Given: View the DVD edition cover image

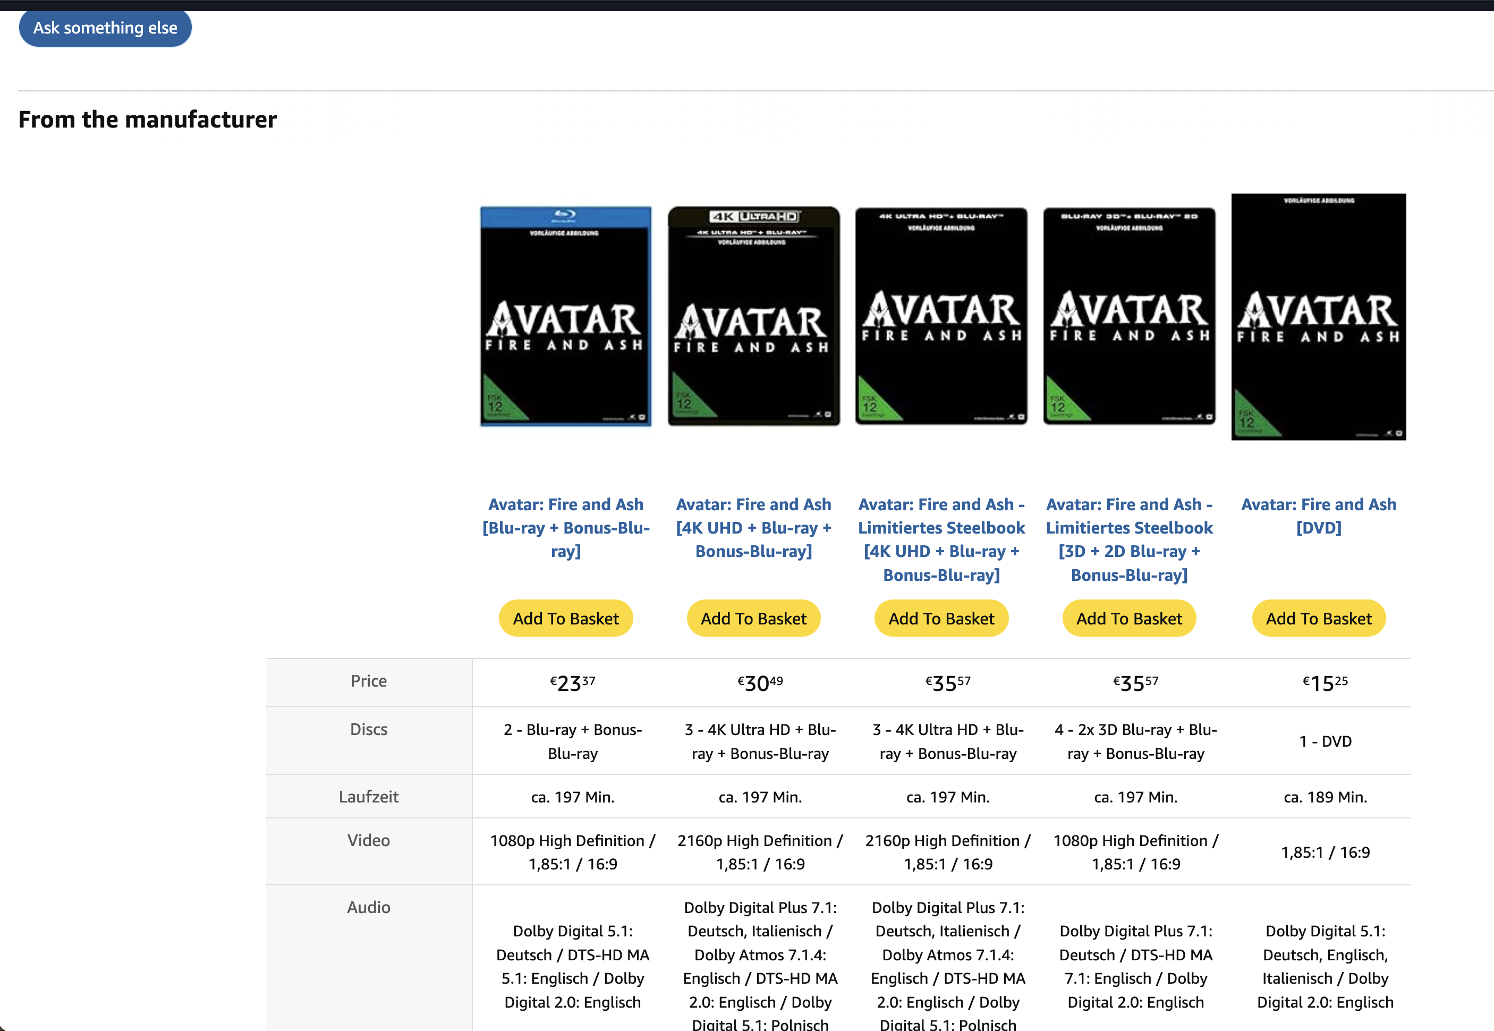Looking at the screenshot, I should [1318, 317].
